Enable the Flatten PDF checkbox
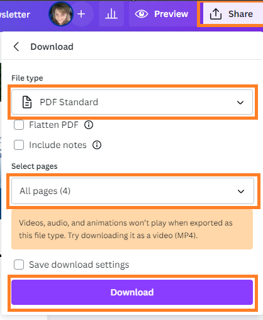263x320 pixels. 19,125
